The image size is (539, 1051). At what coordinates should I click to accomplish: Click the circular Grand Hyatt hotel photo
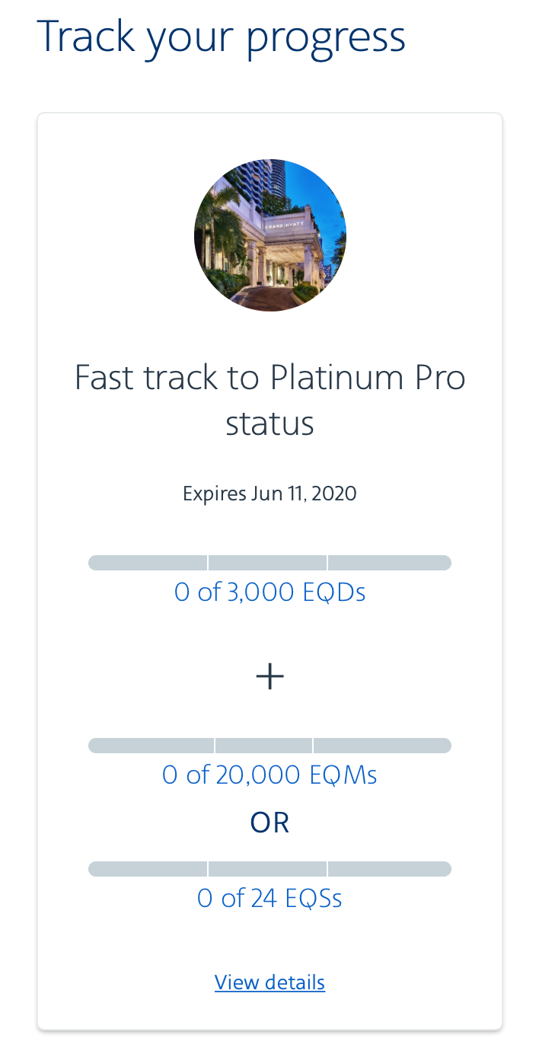pyautogui.click(x=269, y=235)
